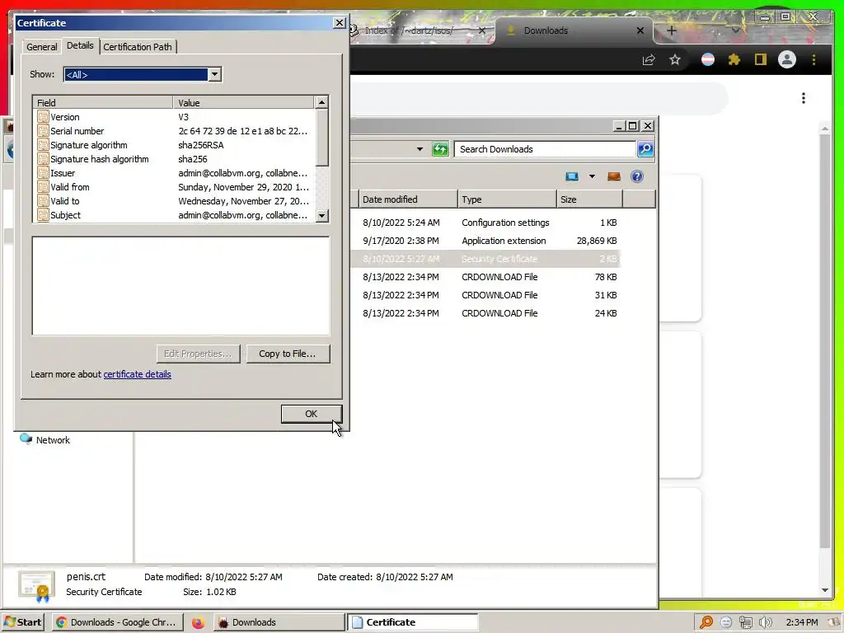This screenshot has width=844, height=633.
Task: Select the Details tab
Action: click(80, 46)
